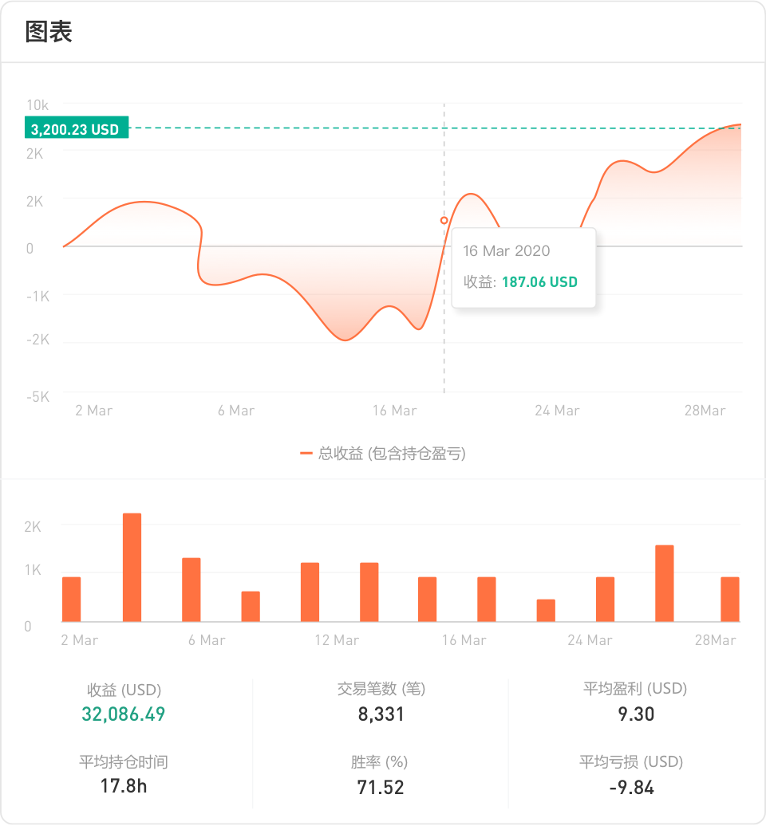Screen dimensions: 766x826
Task: Click the shortest bar in the bar chart
Action: pos(546,611)
